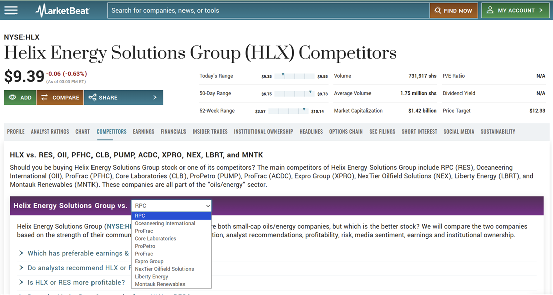Image resolution: width=553 pixels, height=295 pixels.
Task: Select Oceaneering International from dropdown list
Action: 165,224
